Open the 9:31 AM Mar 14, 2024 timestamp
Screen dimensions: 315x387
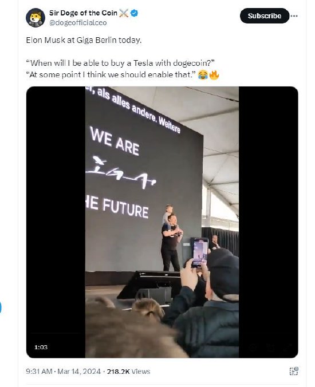coord(64,372)
